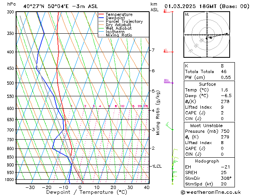
Task: Click the 'Dewpoint / Temperature (°C)' axis title
Action: tap(86, 192)
